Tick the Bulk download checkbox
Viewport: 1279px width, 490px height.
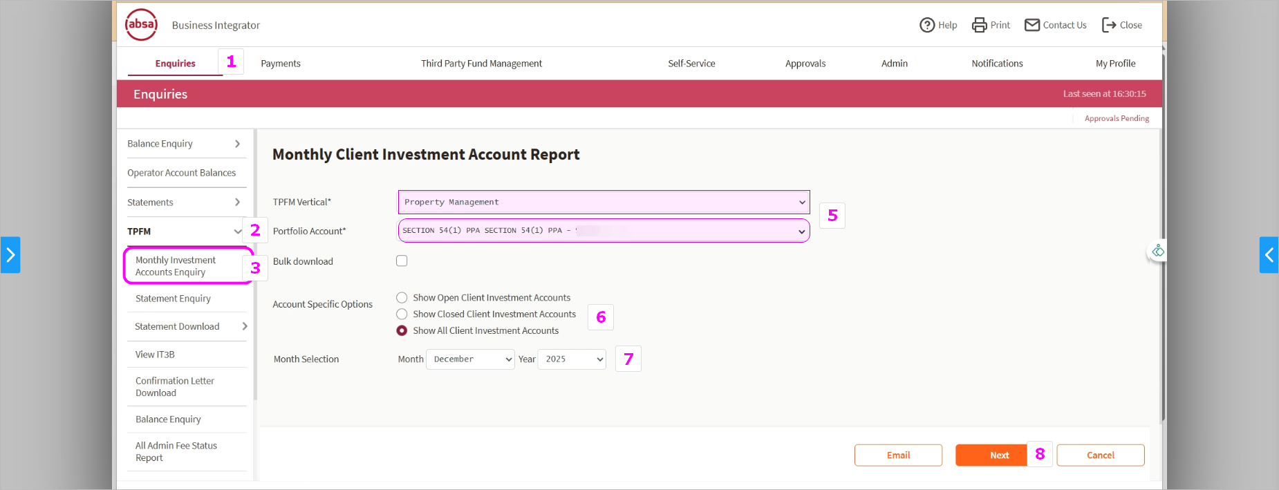[402, 261]
